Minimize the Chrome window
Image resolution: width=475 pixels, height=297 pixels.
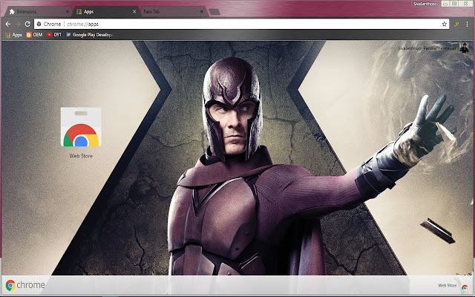(x=445, y=4)
